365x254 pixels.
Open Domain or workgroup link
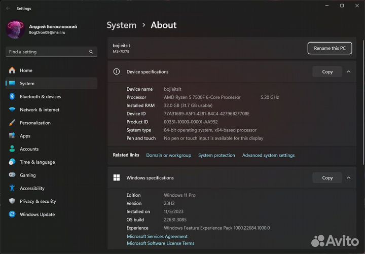[168, 155]
